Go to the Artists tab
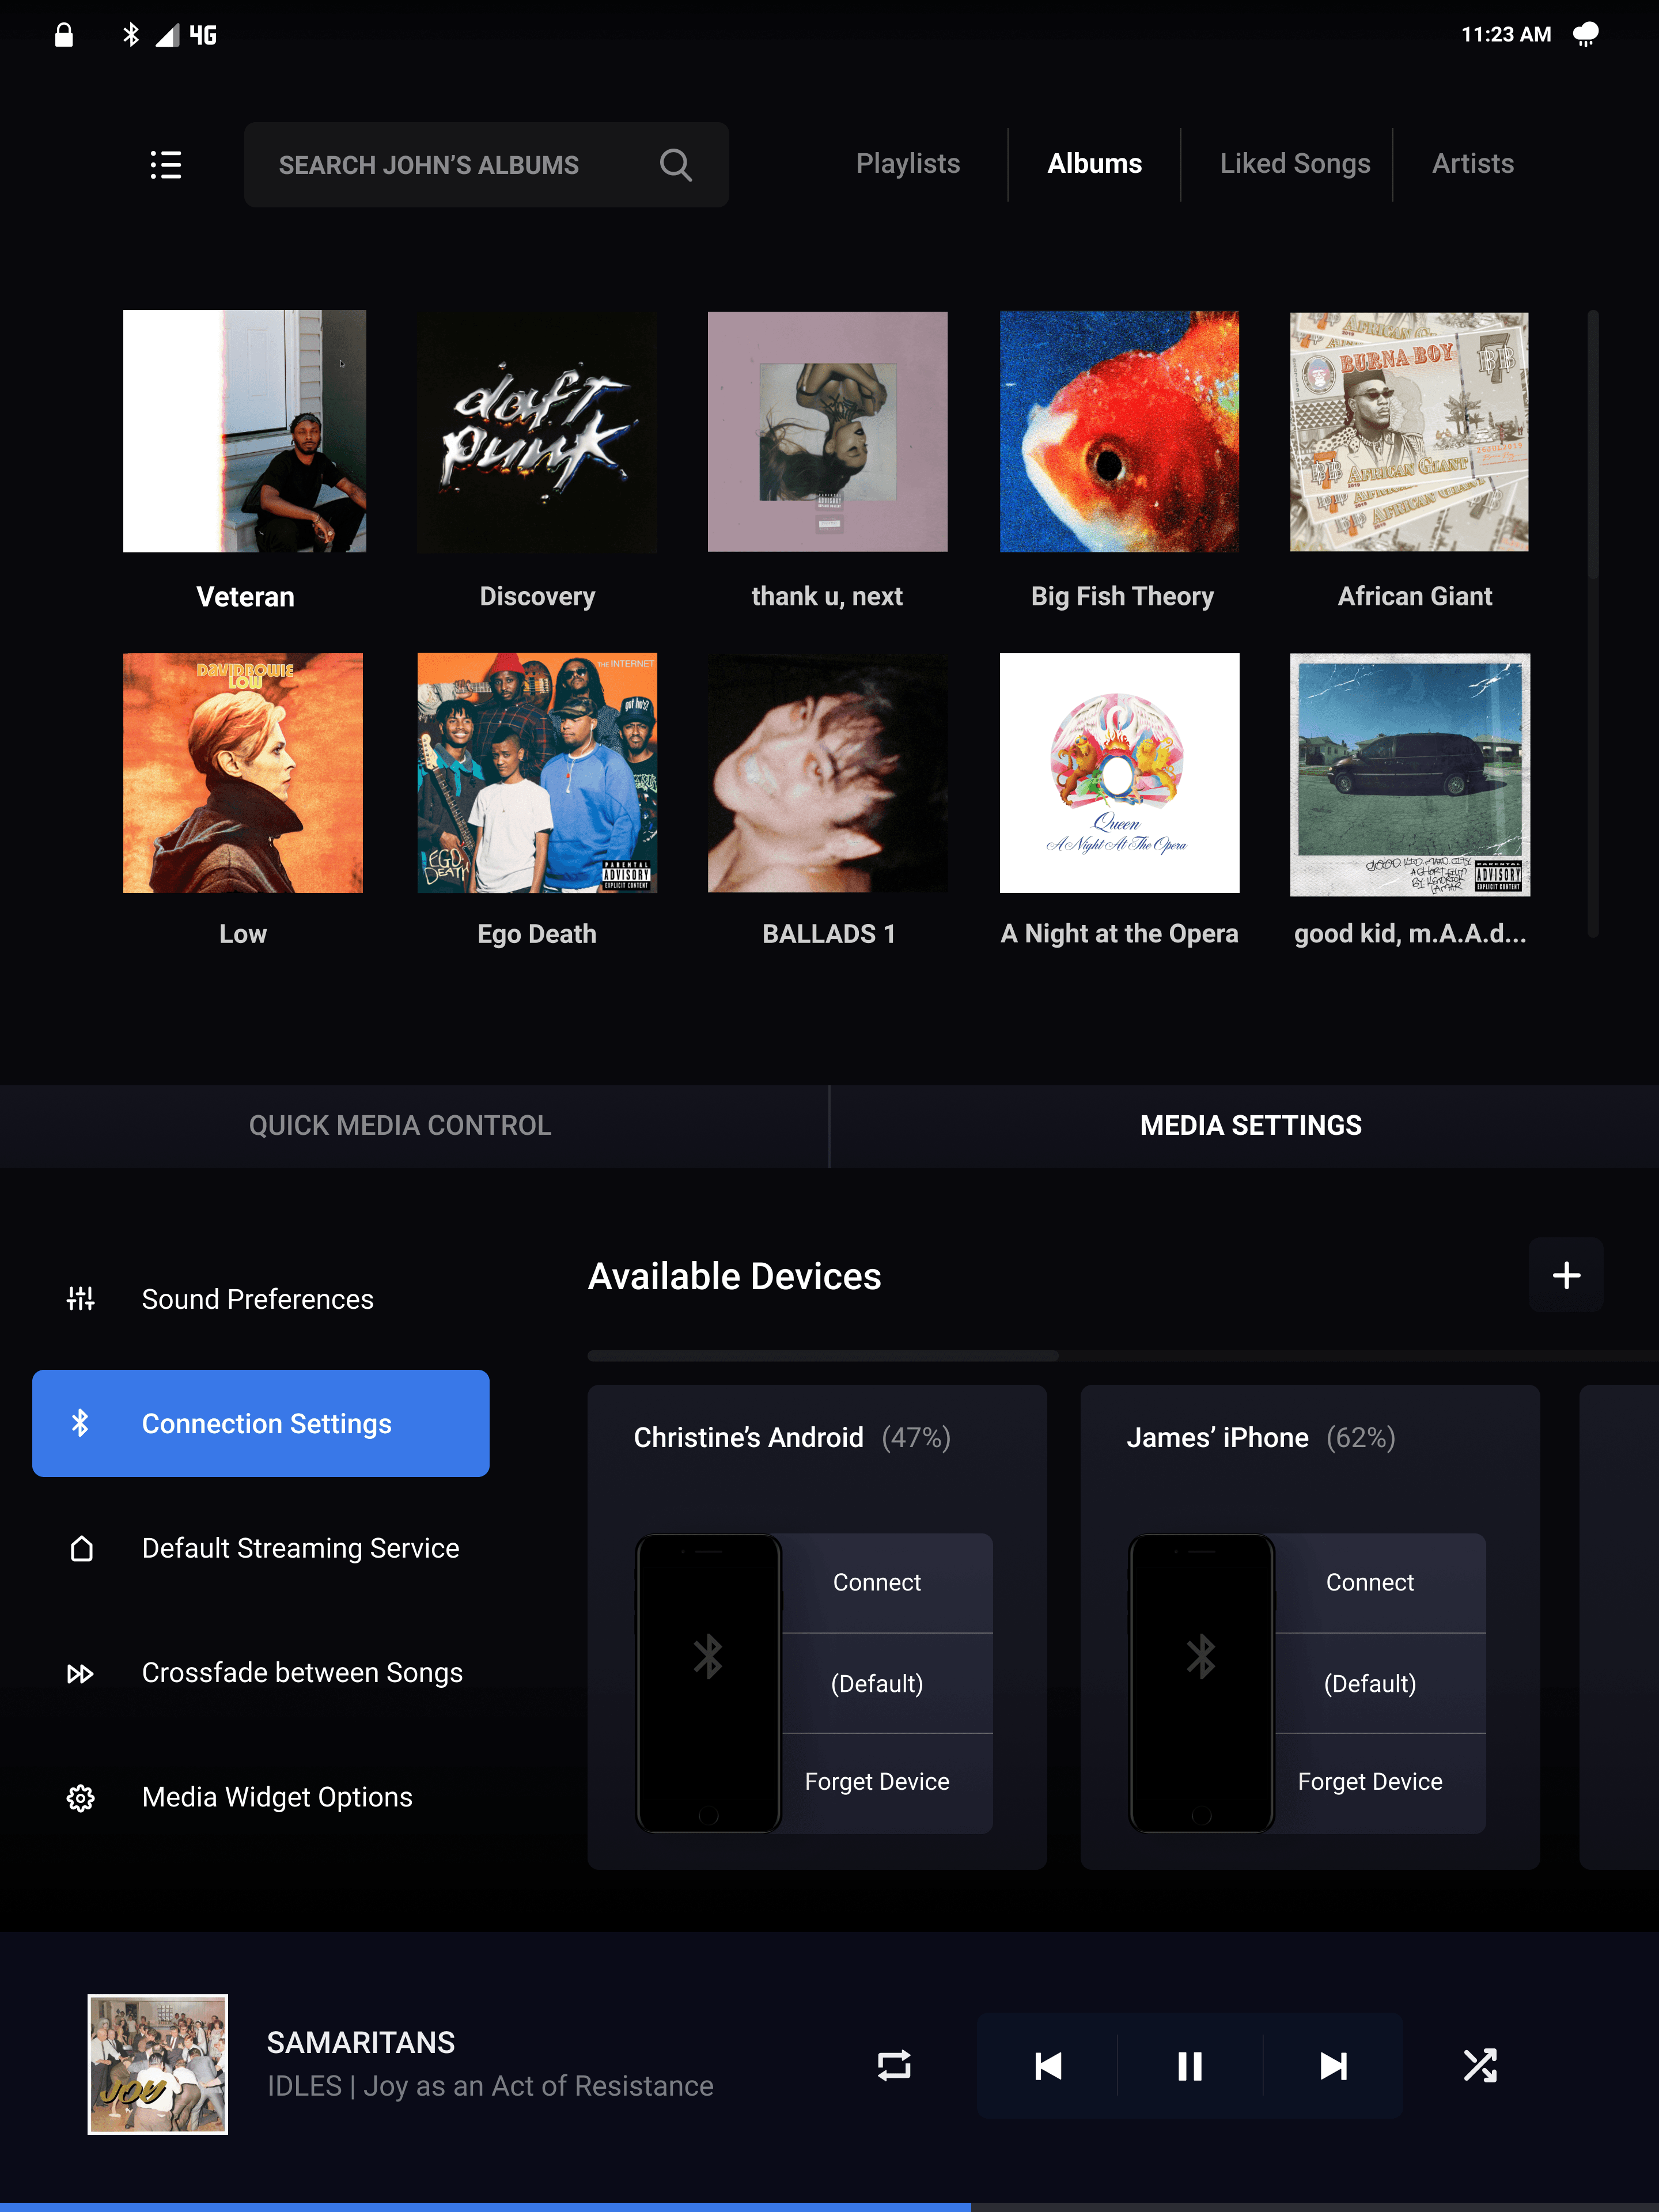 click(1473, 164)
